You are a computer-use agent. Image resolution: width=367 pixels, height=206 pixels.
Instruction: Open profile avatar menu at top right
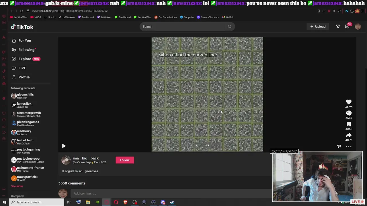358,27
